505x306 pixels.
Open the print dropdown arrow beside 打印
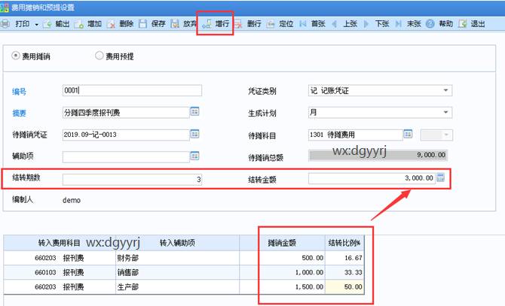pyautogui.click(x=36, y=24)
